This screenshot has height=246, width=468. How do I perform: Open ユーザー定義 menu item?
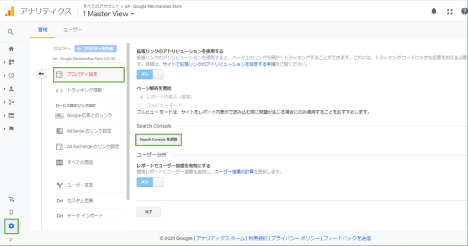[89, 185]
